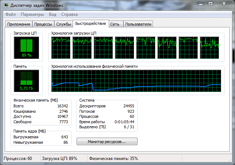Click the Дескрипторов value 24455
The width and height of the screenshot is (235, 165).
(x=129, y=106)
